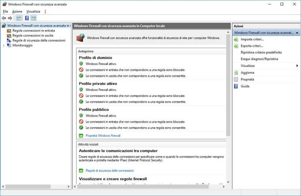Click the 'Attività iniziali' section label

(x=88, y=144)
